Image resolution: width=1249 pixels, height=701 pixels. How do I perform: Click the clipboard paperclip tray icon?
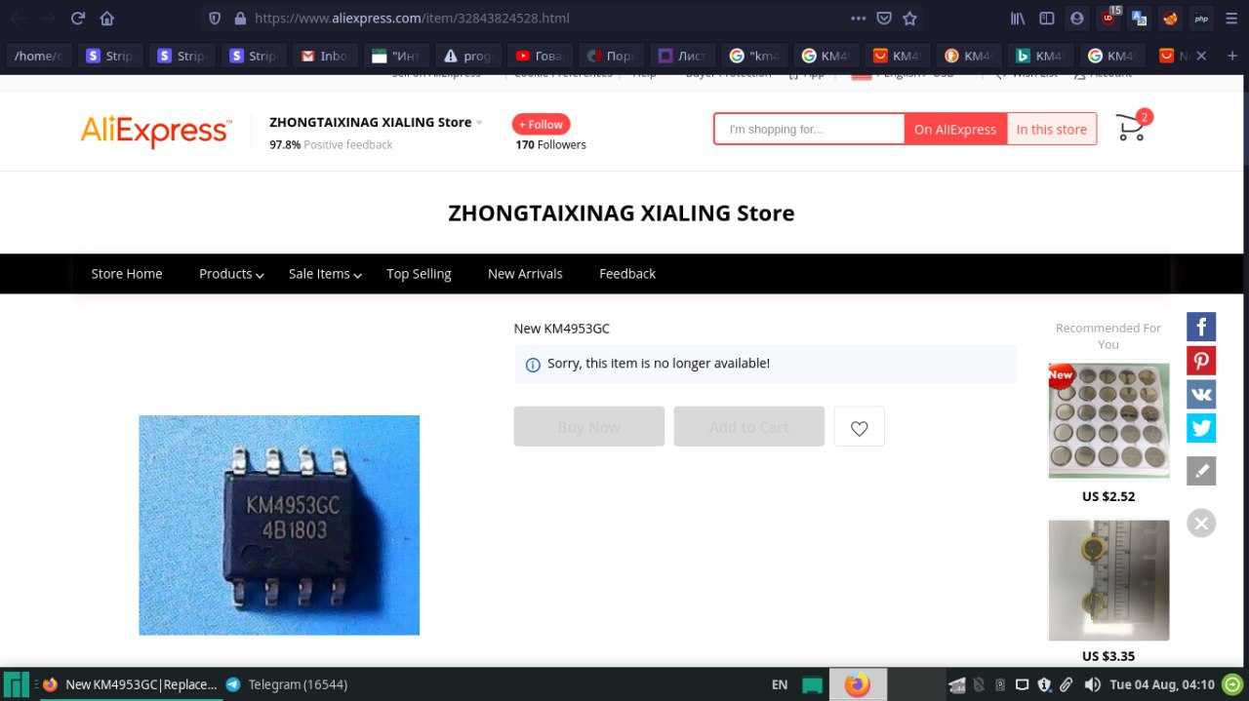coord(1067,684)
